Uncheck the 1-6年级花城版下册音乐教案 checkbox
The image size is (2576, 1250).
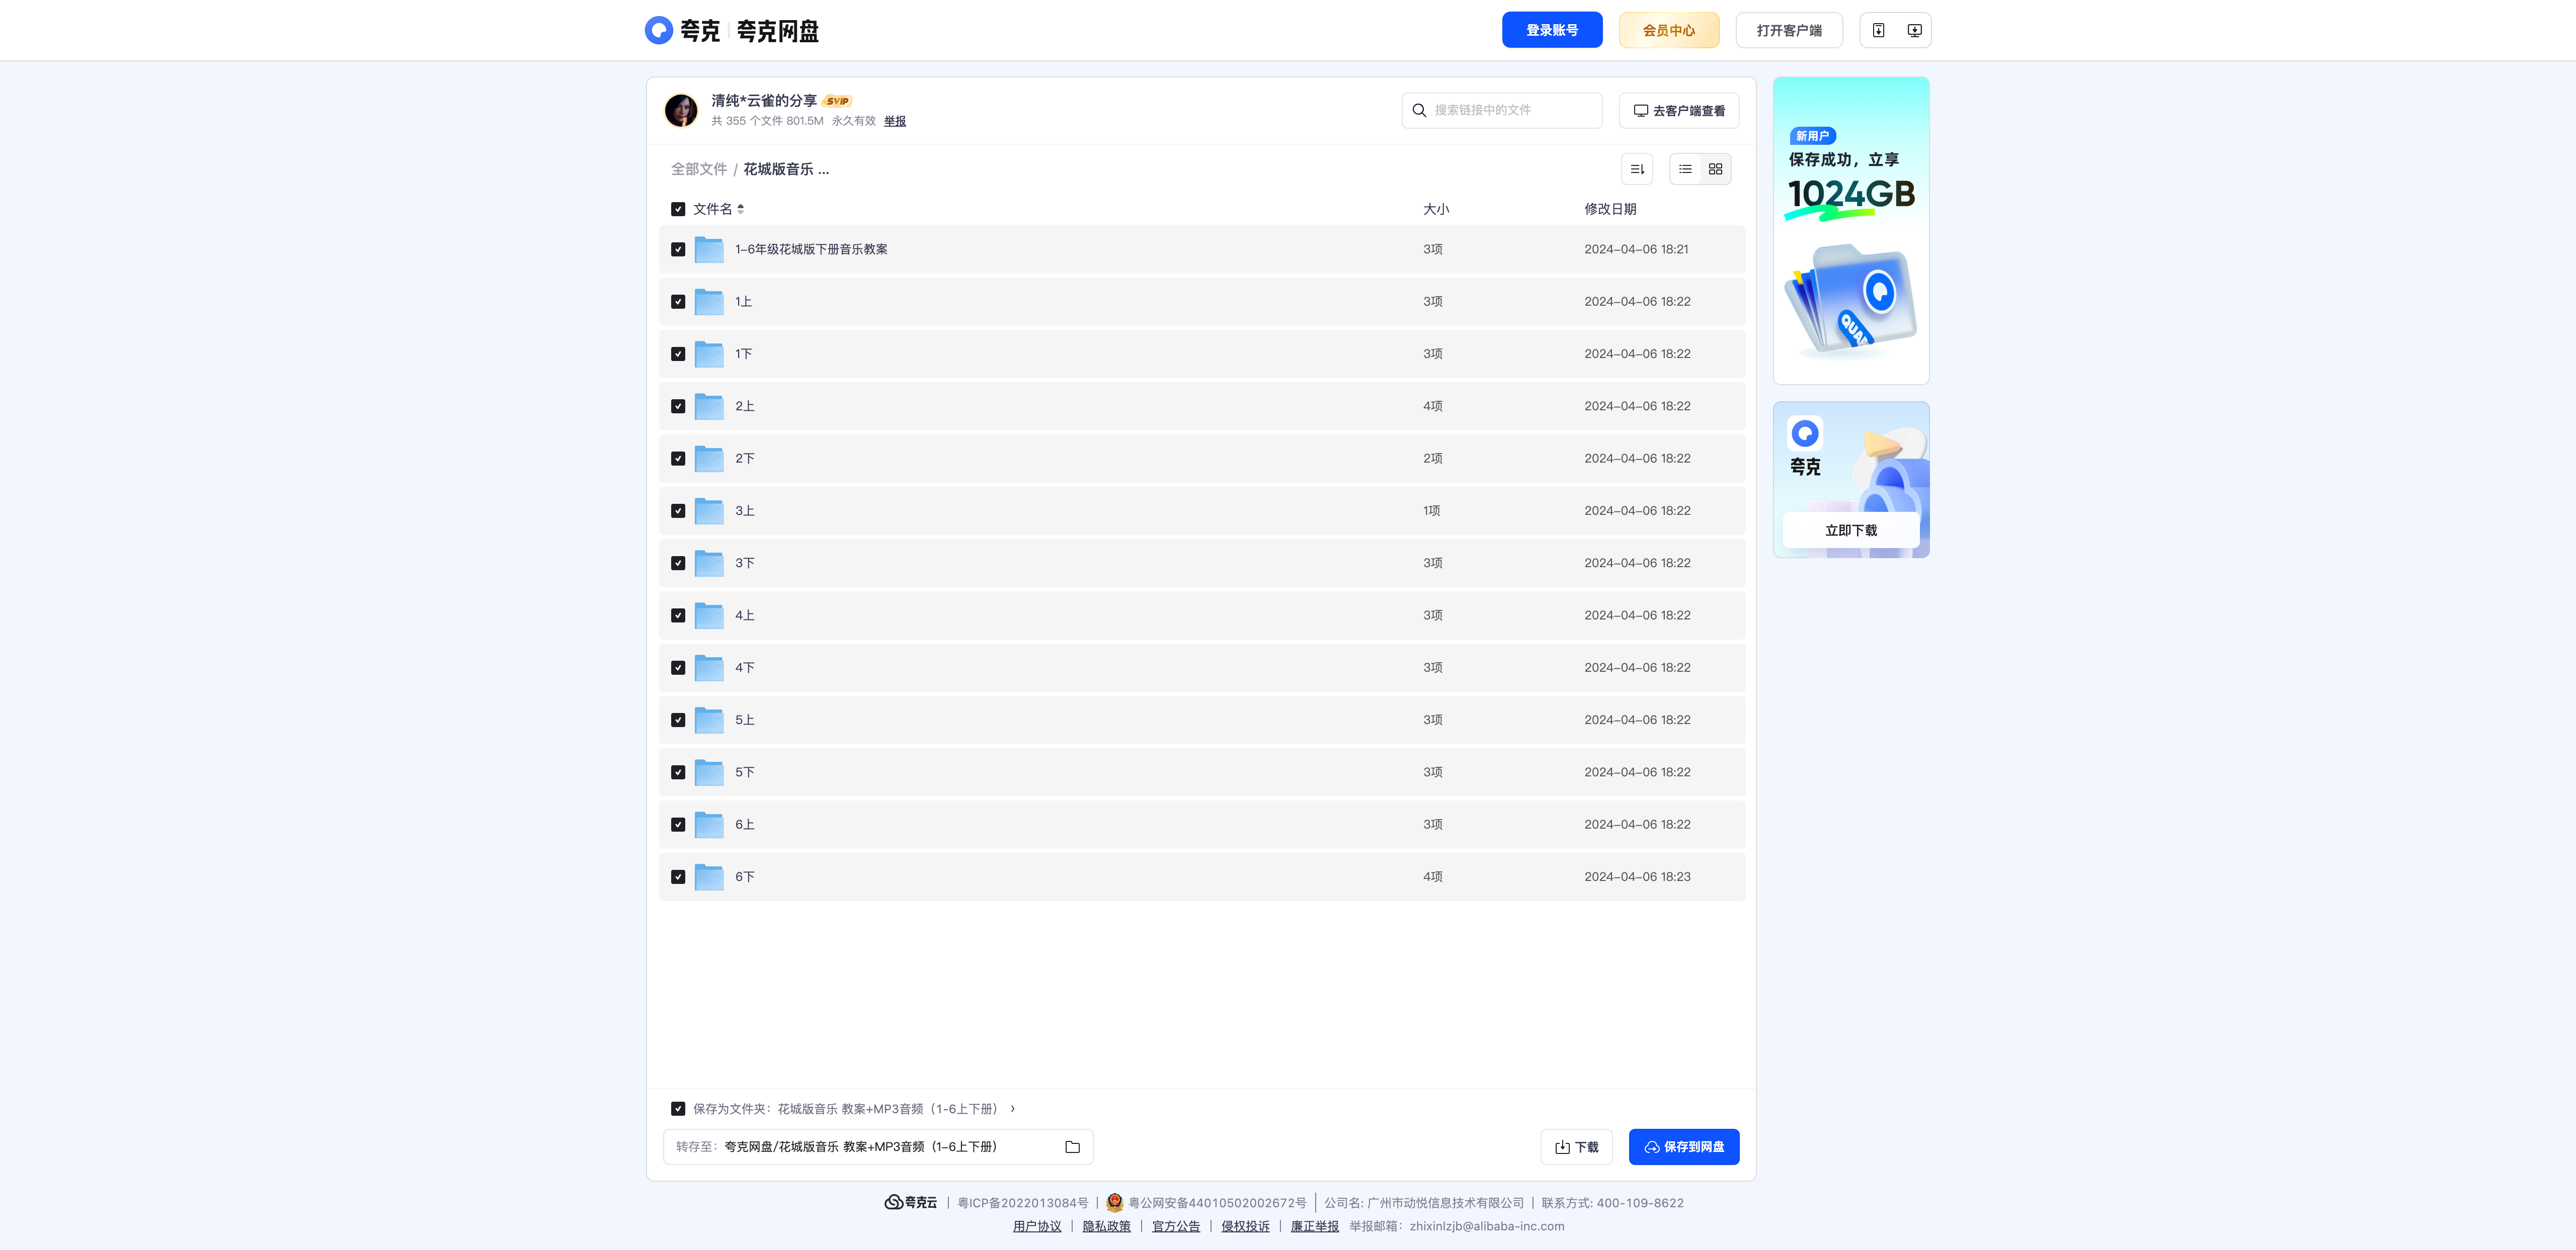pos(678,249)
